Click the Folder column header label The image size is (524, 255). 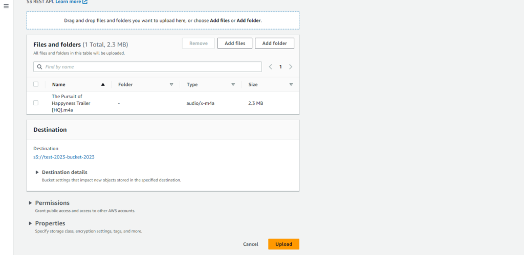[125, 84]
